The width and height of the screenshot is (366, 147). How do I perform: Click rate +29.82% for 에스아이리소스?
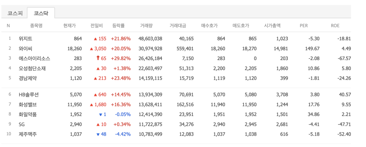[x=121, y=59]
